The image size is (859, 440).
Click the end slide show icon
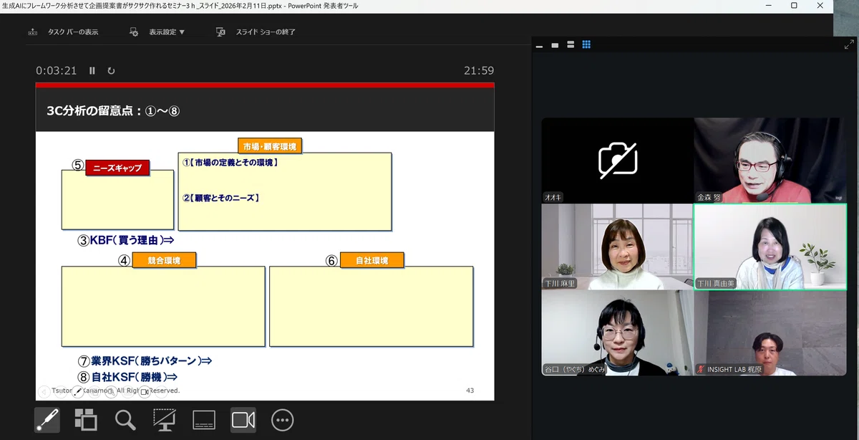pos(221,32)
